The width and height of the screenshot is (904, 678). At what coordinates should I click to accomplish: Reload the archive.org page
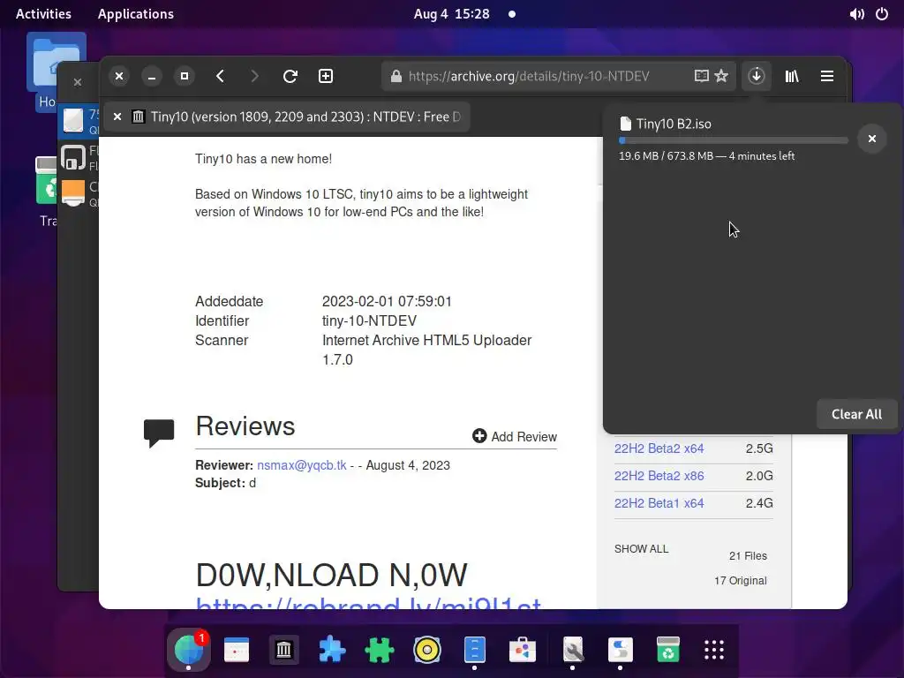click(290, 76)
